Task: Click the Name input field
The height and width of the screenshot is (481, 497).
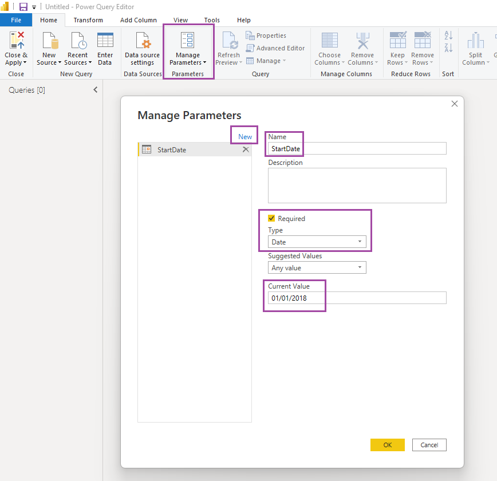Action: pos(357,148)
